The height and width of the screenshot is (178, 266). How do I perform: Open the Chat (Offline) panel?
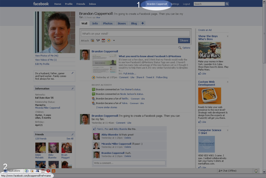coord(235,171)
